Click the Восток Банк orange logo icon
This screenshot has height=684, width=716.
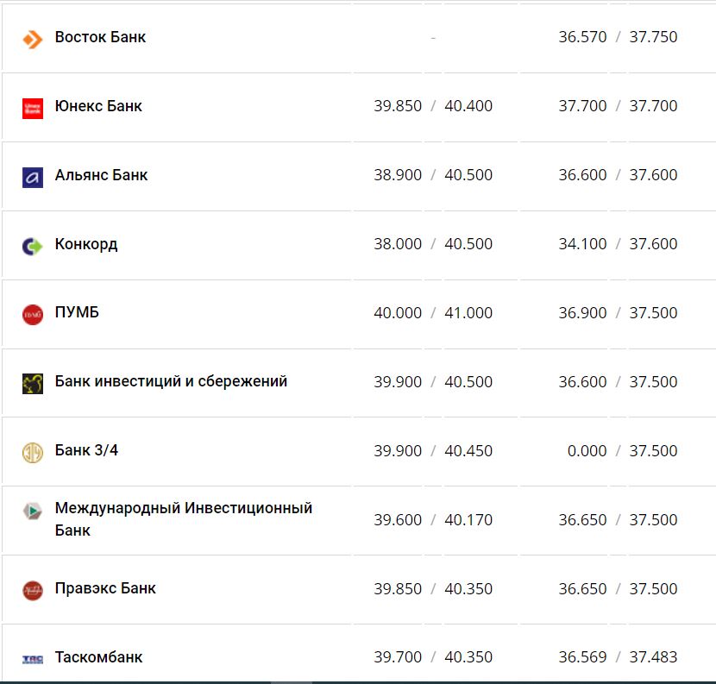coord(32,39)
